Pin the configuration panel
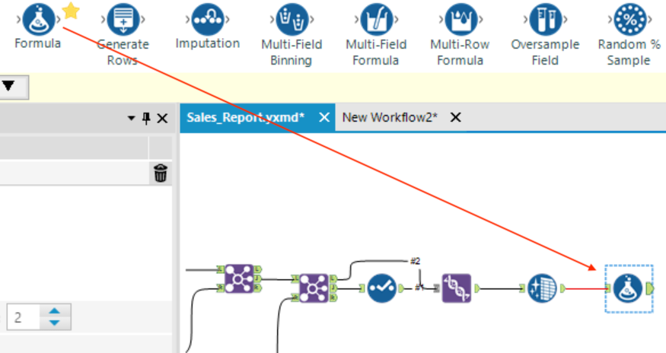This screenshot has width=666, height=353. (146, 118)
